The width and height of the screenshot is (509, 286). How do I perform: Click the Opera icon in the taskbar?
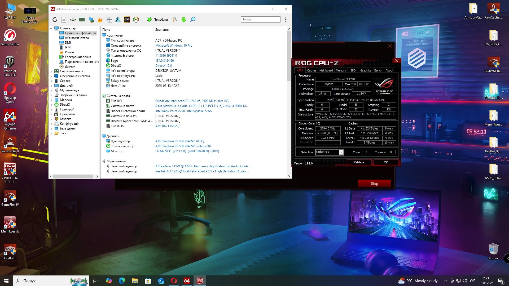174,281
